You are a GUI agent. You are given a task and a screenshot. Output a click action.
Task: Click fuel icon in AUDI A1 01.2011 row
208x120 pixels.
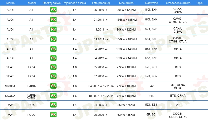pos(53,20)
